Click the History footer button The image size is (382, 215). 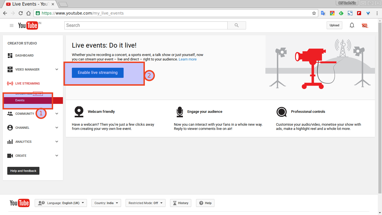pyautogui.click(x=181, y=203)
